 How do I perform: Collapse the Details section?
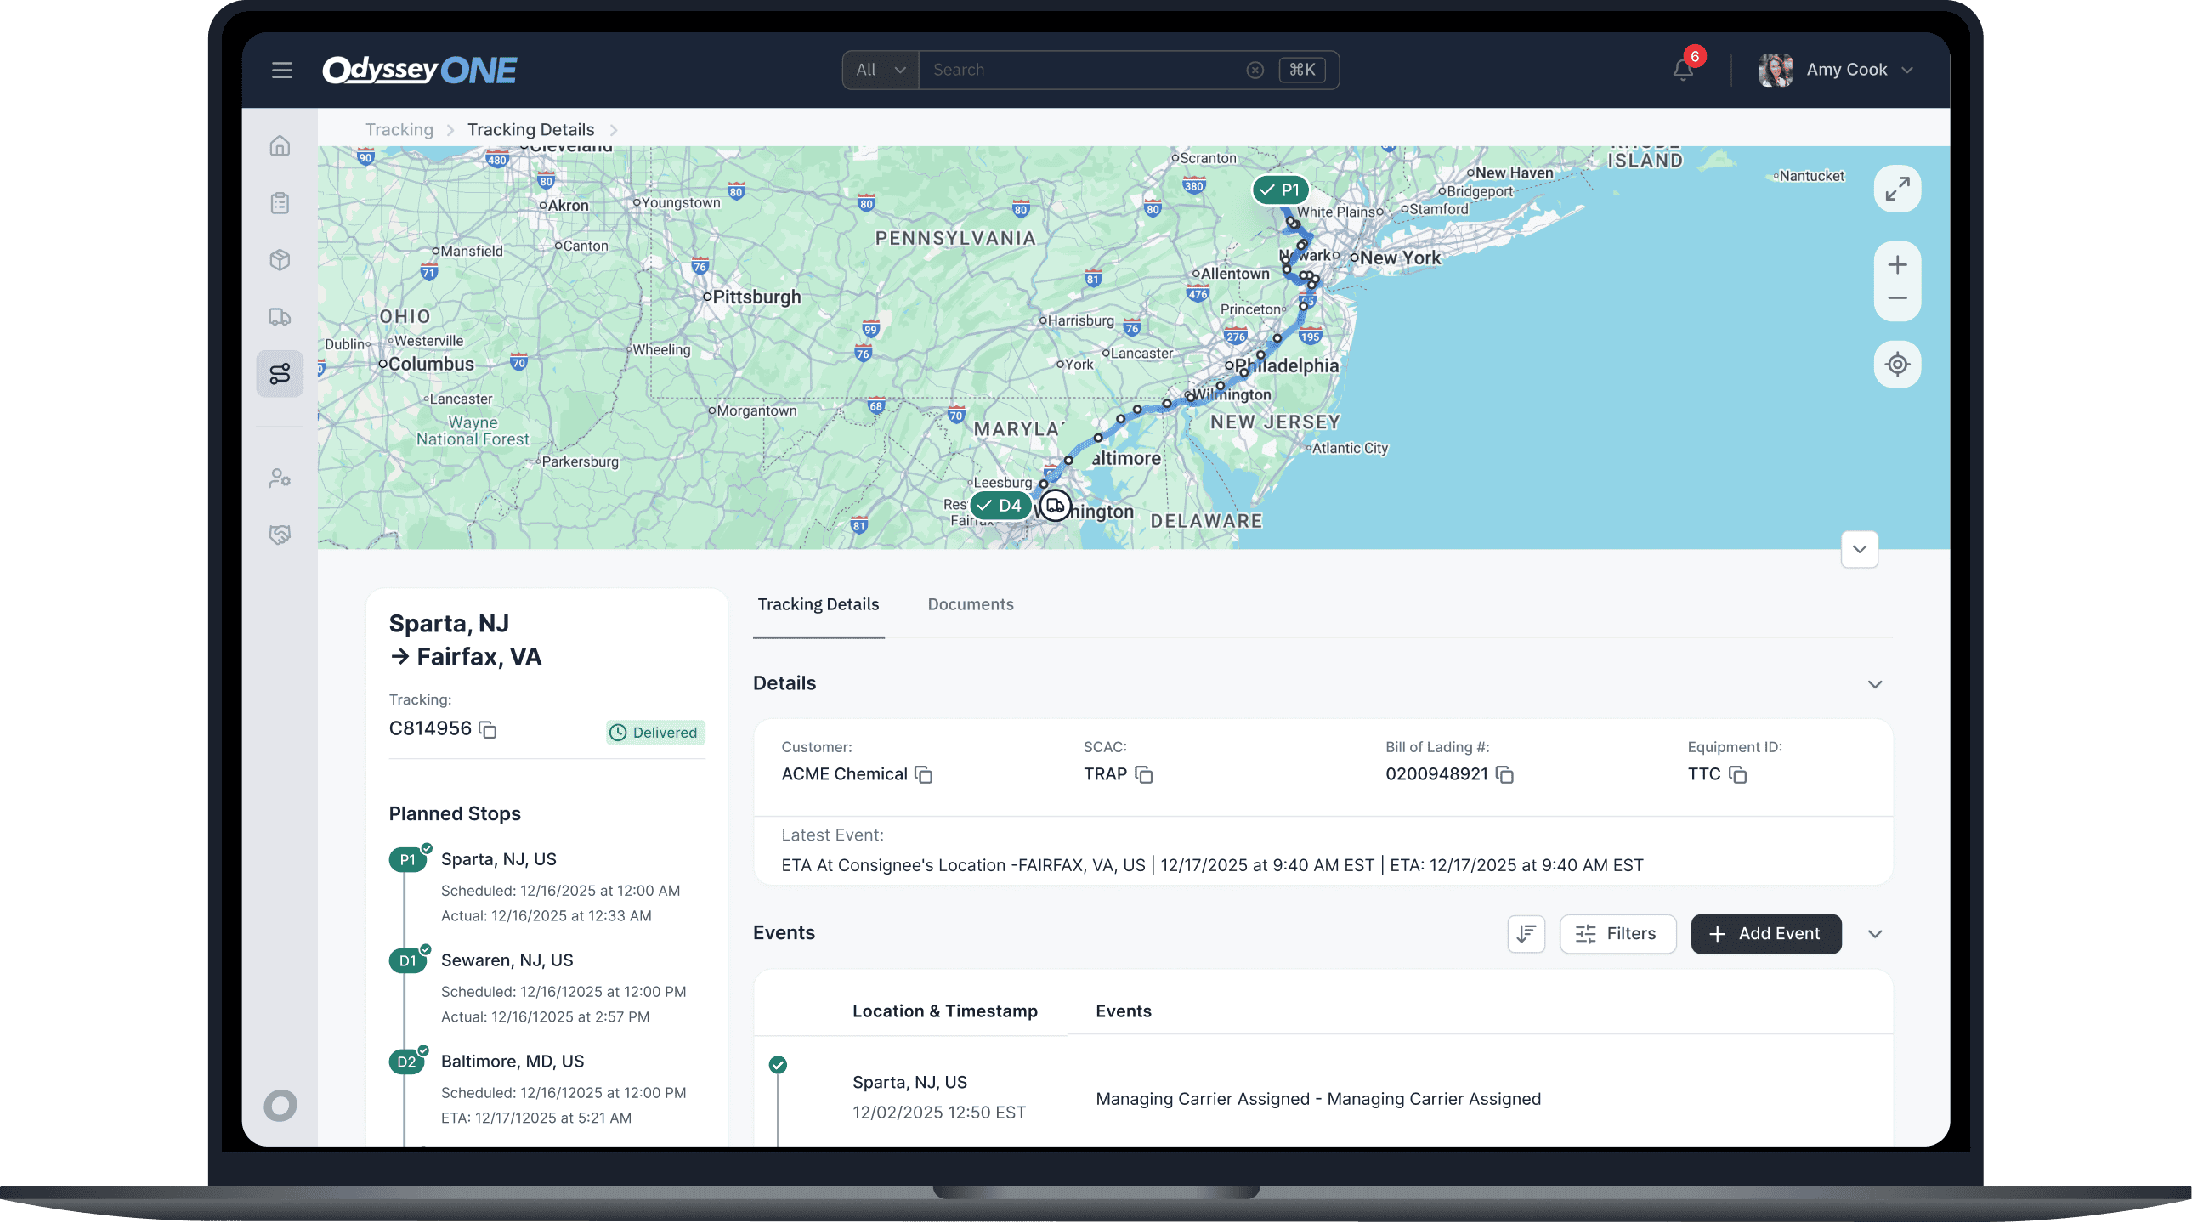1876,684
